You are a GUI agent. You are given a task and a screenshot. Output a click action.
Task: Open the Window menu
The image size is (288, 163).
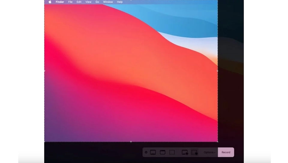tap(108, 2)
